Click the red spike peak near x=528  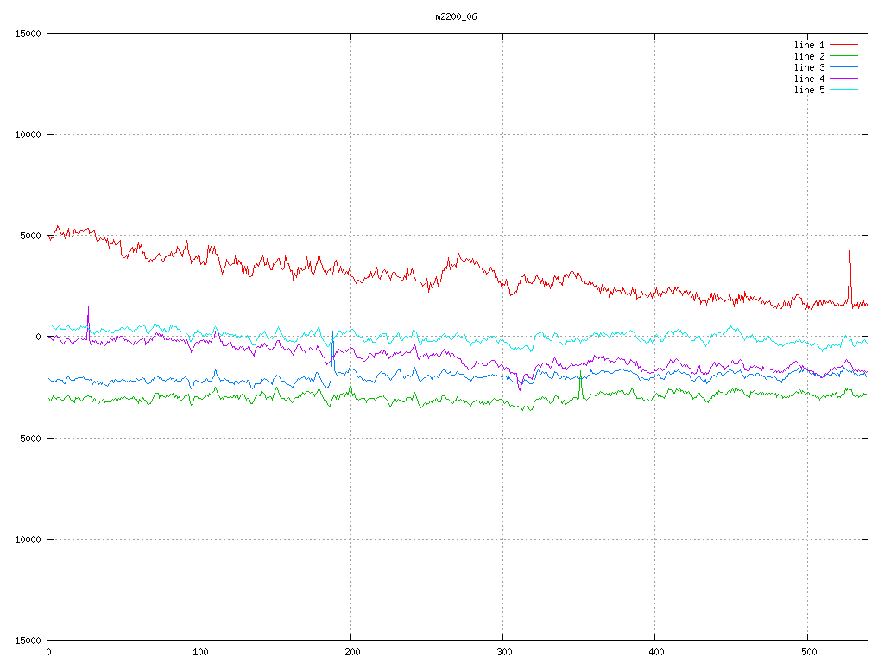[x=849, y=251]
